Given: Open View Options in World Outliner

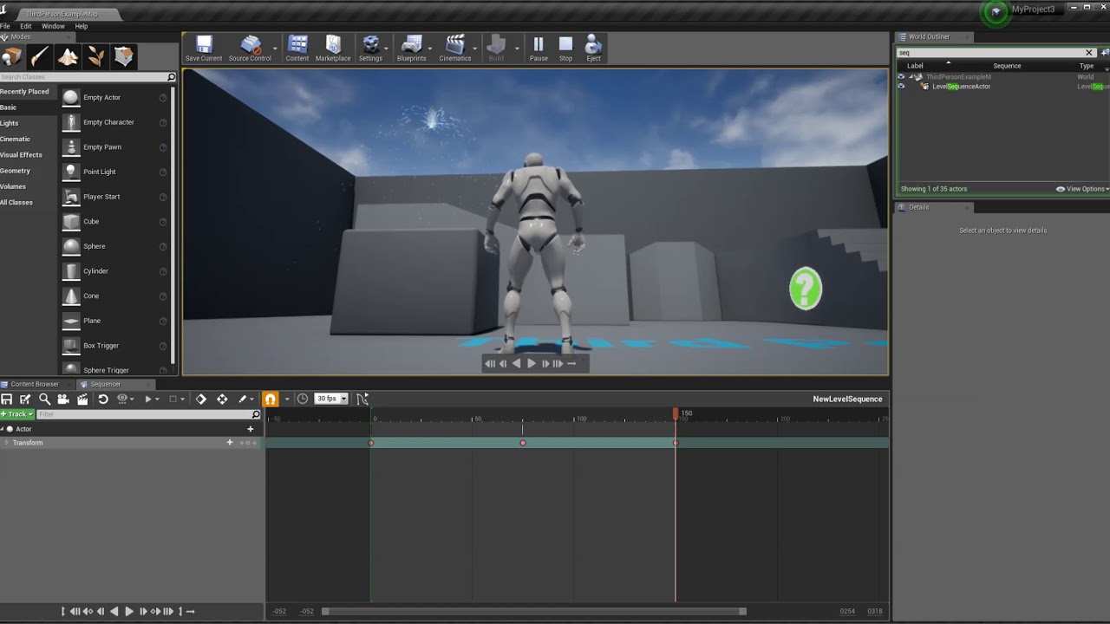Looking at the screenshot, I should point(1082,189).
